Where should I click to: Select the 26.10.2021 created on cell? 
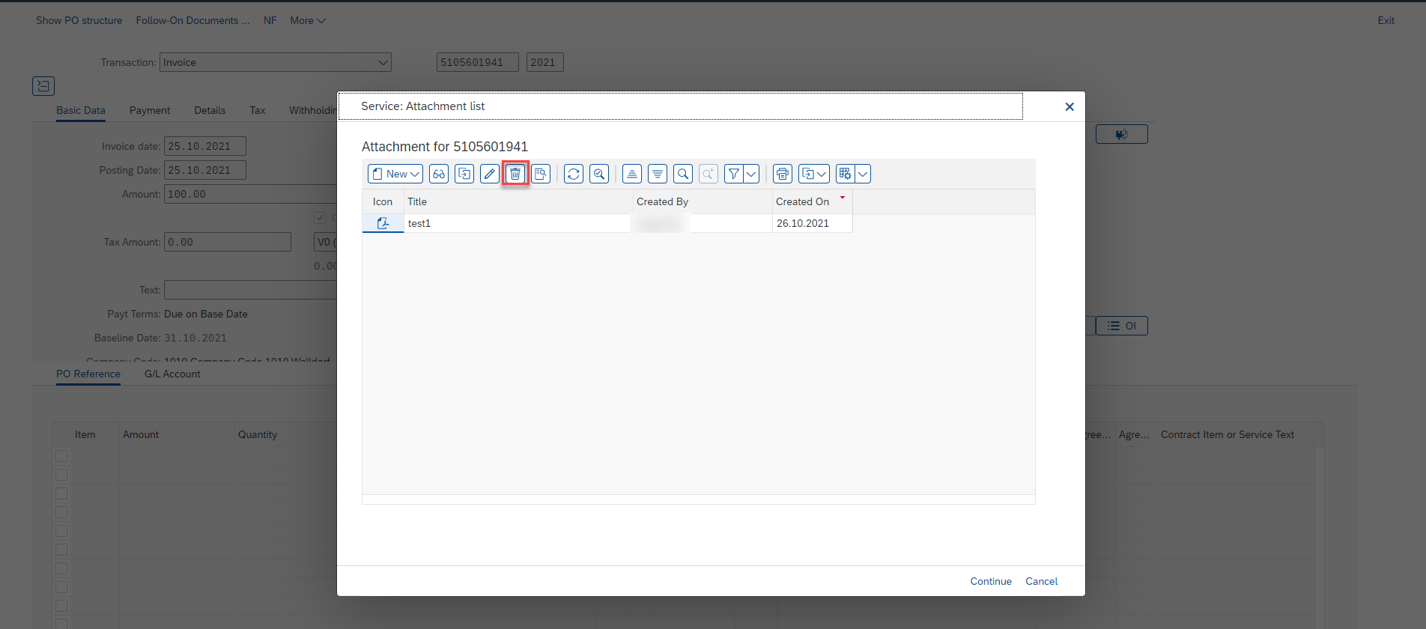[812, 223]
